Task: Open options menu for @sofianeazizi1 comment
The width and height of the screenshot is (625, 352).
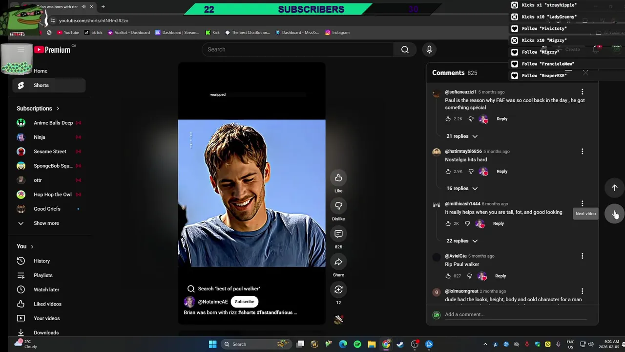Action: point(582,92)
